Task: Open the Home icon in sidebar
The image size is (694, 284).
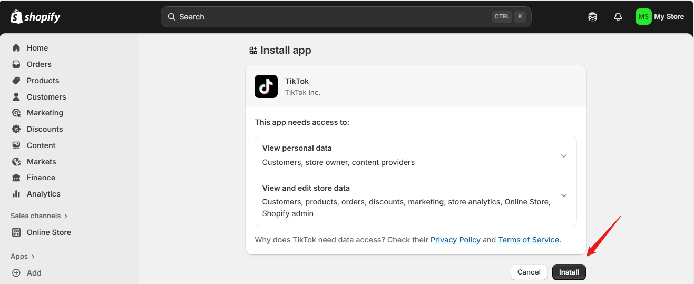Action: click(x=16, y=48)
